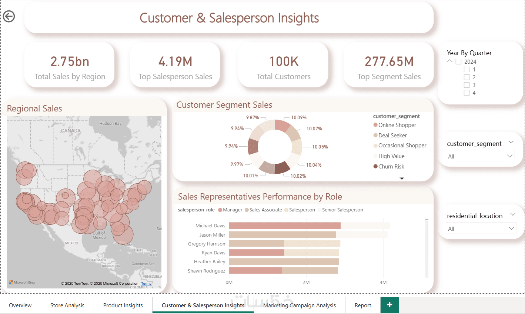Open the Product Insights tab

point(123,305)
